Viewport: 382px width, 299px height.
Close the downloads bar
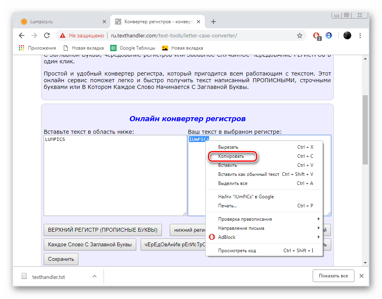(362, 276)
